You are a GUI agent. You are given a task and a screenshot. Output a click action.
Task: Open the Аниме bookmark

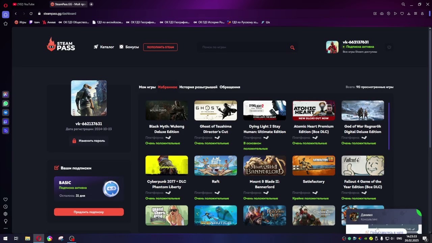(49, 22)
